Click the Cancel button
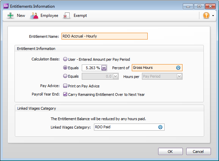Viewport: 219px width, 161px height. click(x=198, y=152)
